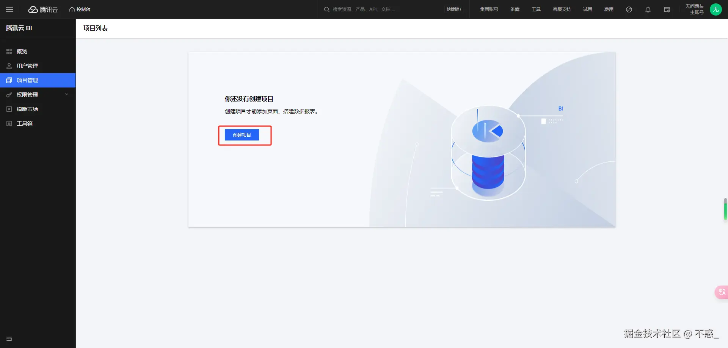Viewport: 728px width, 348px height.
Task: Select 项目管理 in sidebar
Action: tap(38, 80)
